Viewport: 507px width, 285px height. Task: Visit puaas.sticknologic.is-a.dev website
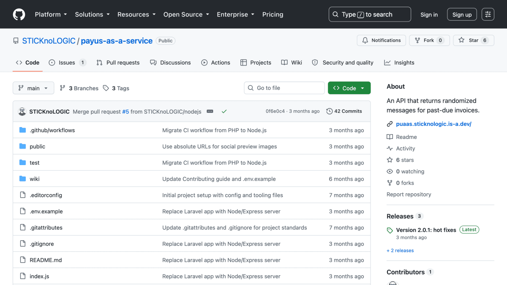tap(433, 124)
